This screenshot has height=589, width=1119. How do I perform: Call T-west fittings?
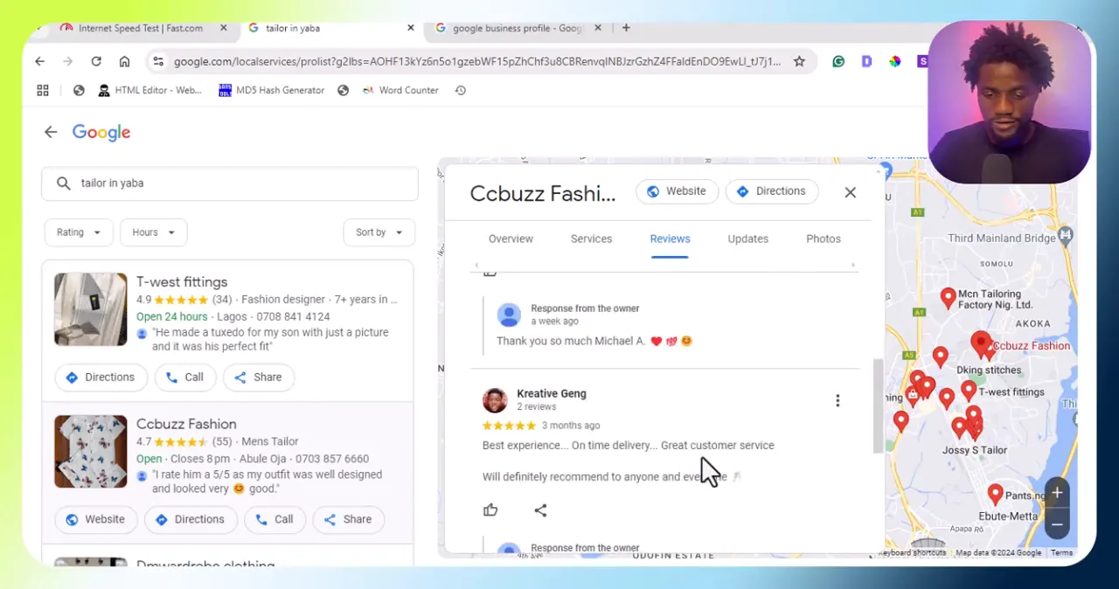(x=184, y=378)
